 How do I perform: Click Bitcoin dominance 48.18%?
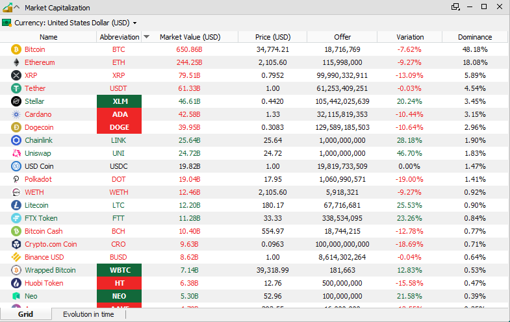475,49
